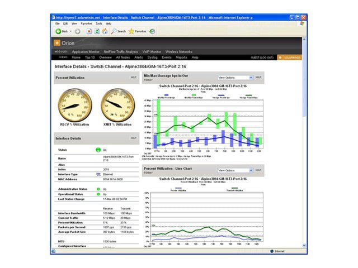Refresh the page with the green arrows icon
The width and height of the screenshot is (358, 268).
pyautogui.click(x=97, y=31)
